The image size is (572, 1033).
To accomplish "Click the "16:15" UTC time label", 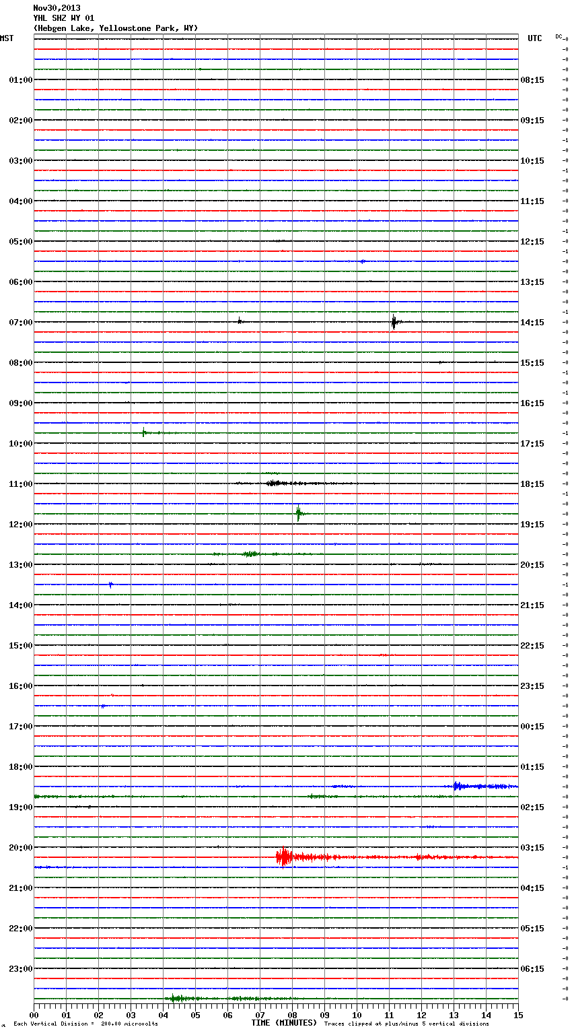I will [532, 403].
